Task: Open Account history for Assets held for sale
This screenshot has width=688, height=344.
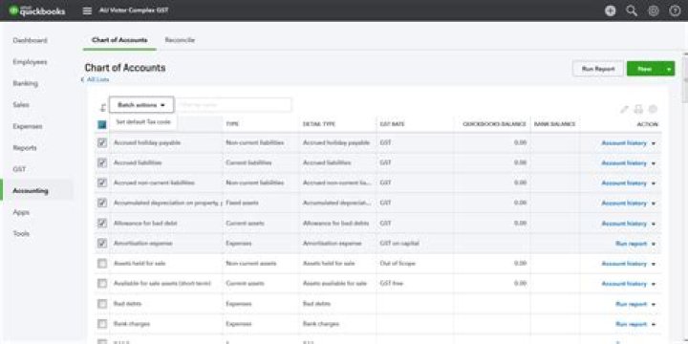Action: [x=624, y=264]
